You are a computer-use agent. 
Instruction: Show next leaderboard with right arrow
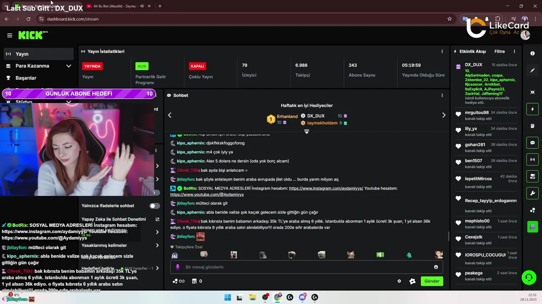point(444,115)
